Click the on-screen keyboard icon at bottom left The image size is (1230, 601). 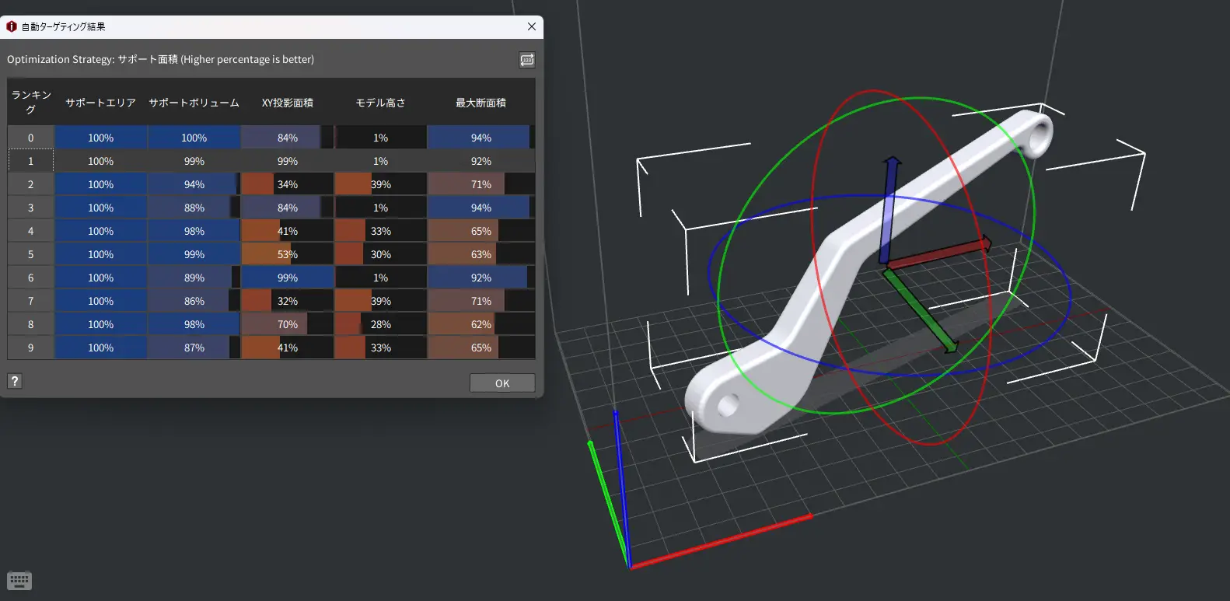point(19,581)
